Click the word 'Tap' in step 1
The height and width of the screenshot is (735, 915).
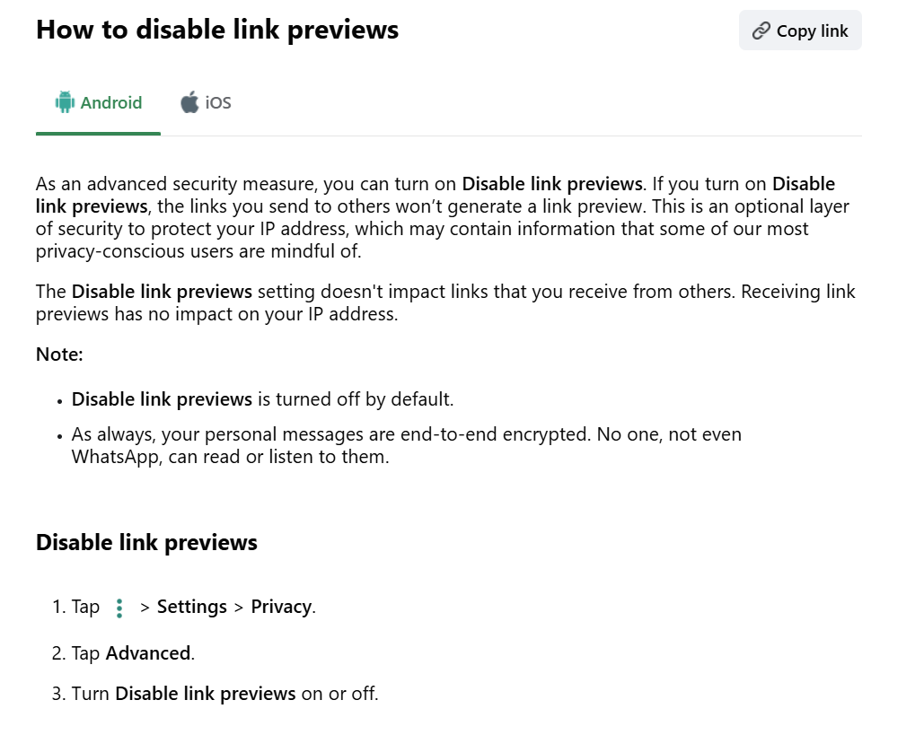[85, 608]
